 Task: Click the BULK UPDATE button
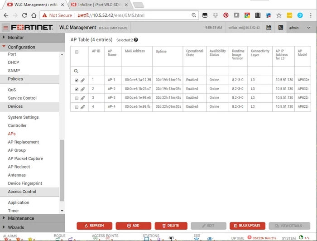pyautogui.click(x=247, y=226)
